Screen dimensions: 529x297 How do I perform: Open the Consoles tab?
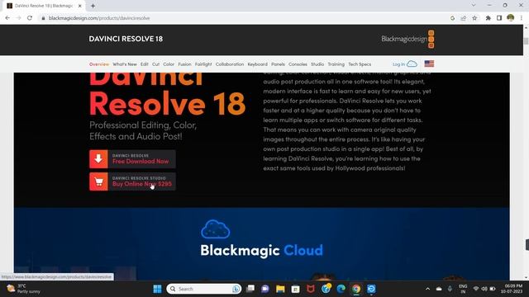point(298,64)
